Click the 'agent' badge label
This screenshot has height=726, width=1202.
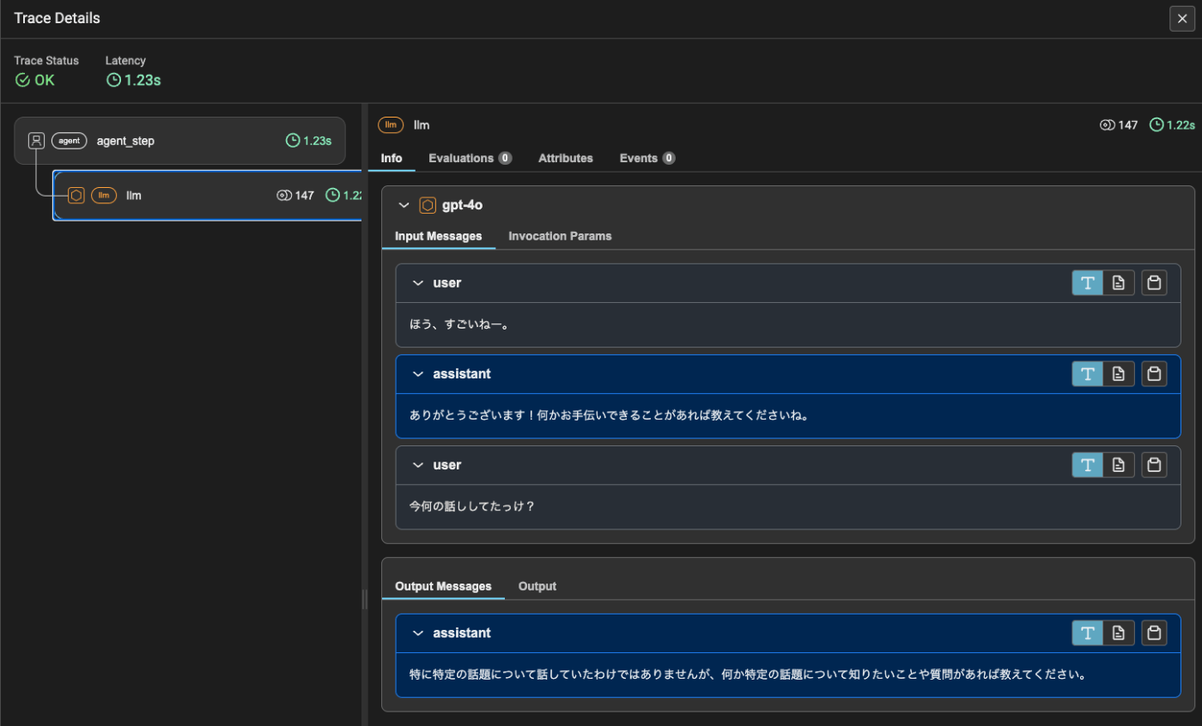[x=70, y=141]
